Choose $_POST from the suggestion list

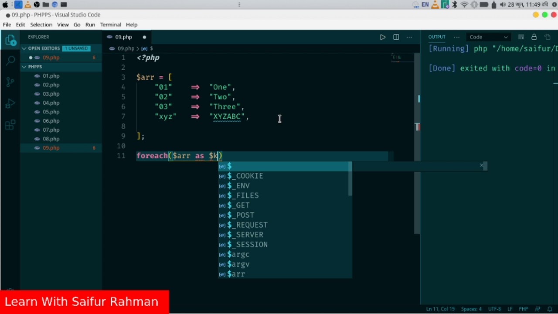click(285, 215)
